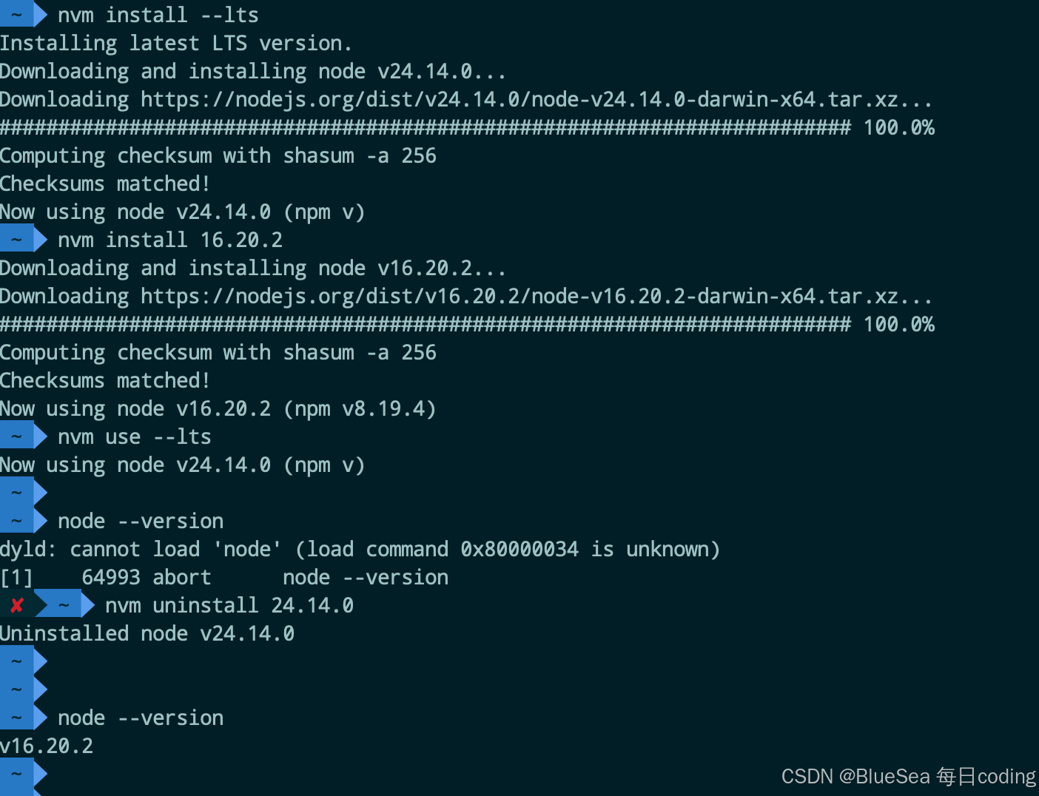Click the node v16.20.2 darwin-x64 download URL
The height and width of the screenshot is (796, 1039).
(519, 297)
